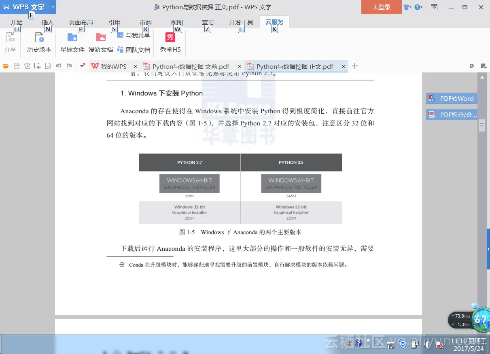
Task: Open 星标文件 starred files
Action: (72, 42)
